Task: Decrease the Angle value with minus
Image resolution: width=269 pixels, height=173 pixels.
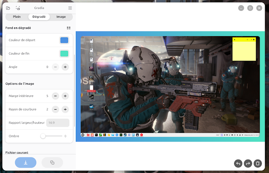Action: (x=56, y=67)
